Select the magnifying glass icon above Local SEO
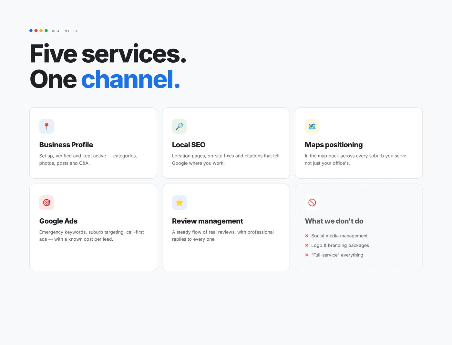This screenshot has width=452, height=345. (x=179, y=126)
